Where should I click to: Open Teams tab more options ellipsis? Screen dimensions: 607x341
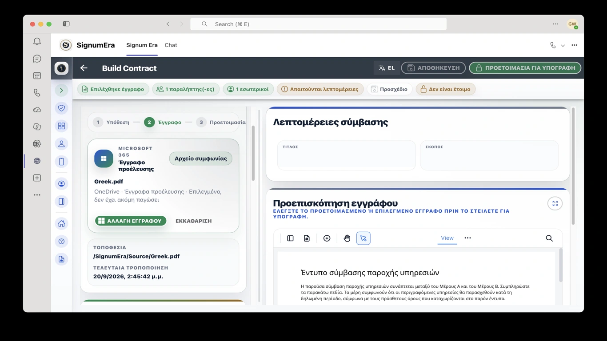click(574, 45)
